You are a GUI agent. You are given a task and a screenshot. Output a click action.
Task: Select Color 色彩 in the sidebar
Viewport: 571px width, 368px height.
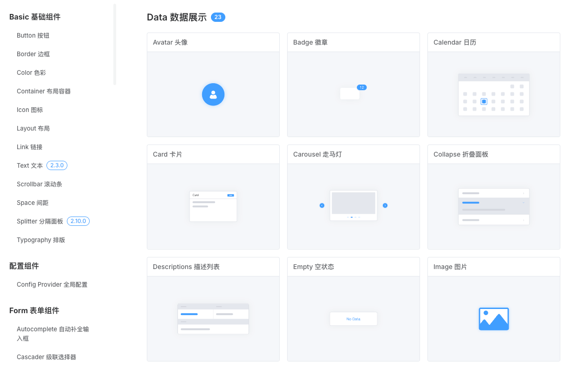[31, 72]
